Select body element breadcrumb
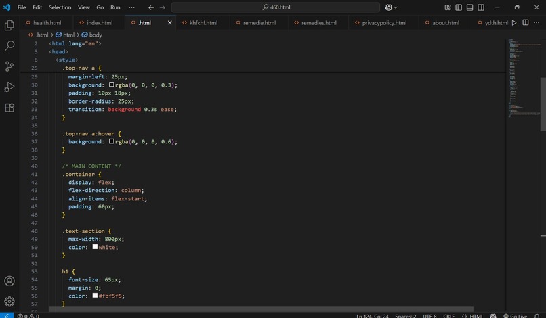The height and width of the screenshot is (318, 546). click(92, 35)
